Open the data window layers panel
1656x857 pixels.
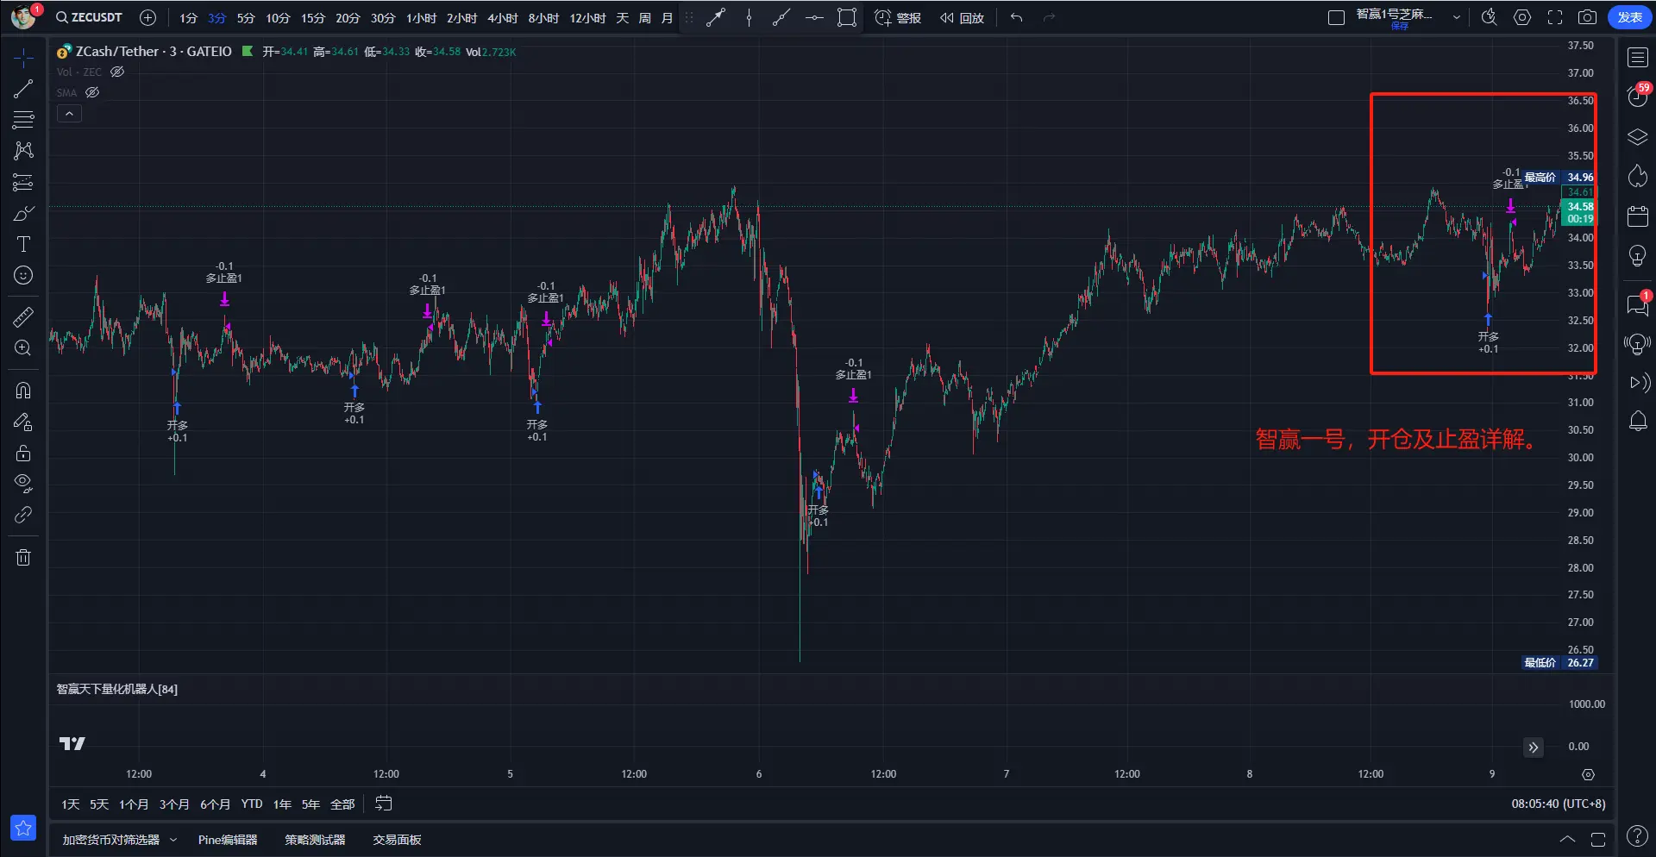(1637, 137)
